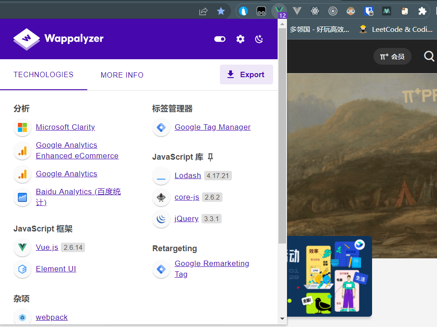437x327 pixels.
Task: Open the Microsoft Clarity link
Action: [65, 127]
